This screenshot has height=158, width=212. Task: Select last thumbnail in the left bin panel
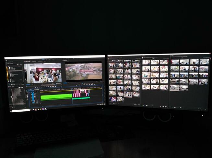[120, 99]
